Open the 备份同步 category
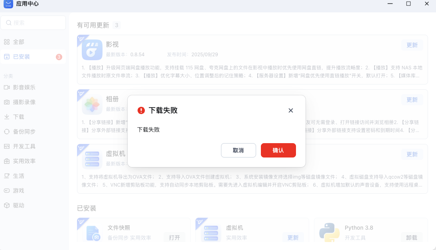The image size is (436, 250). (33, 132)
